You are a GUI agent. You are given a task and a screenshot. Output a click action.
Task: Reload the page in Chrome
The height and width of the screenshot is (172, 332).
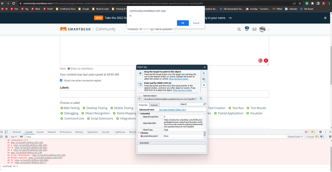tap(14, 3)
